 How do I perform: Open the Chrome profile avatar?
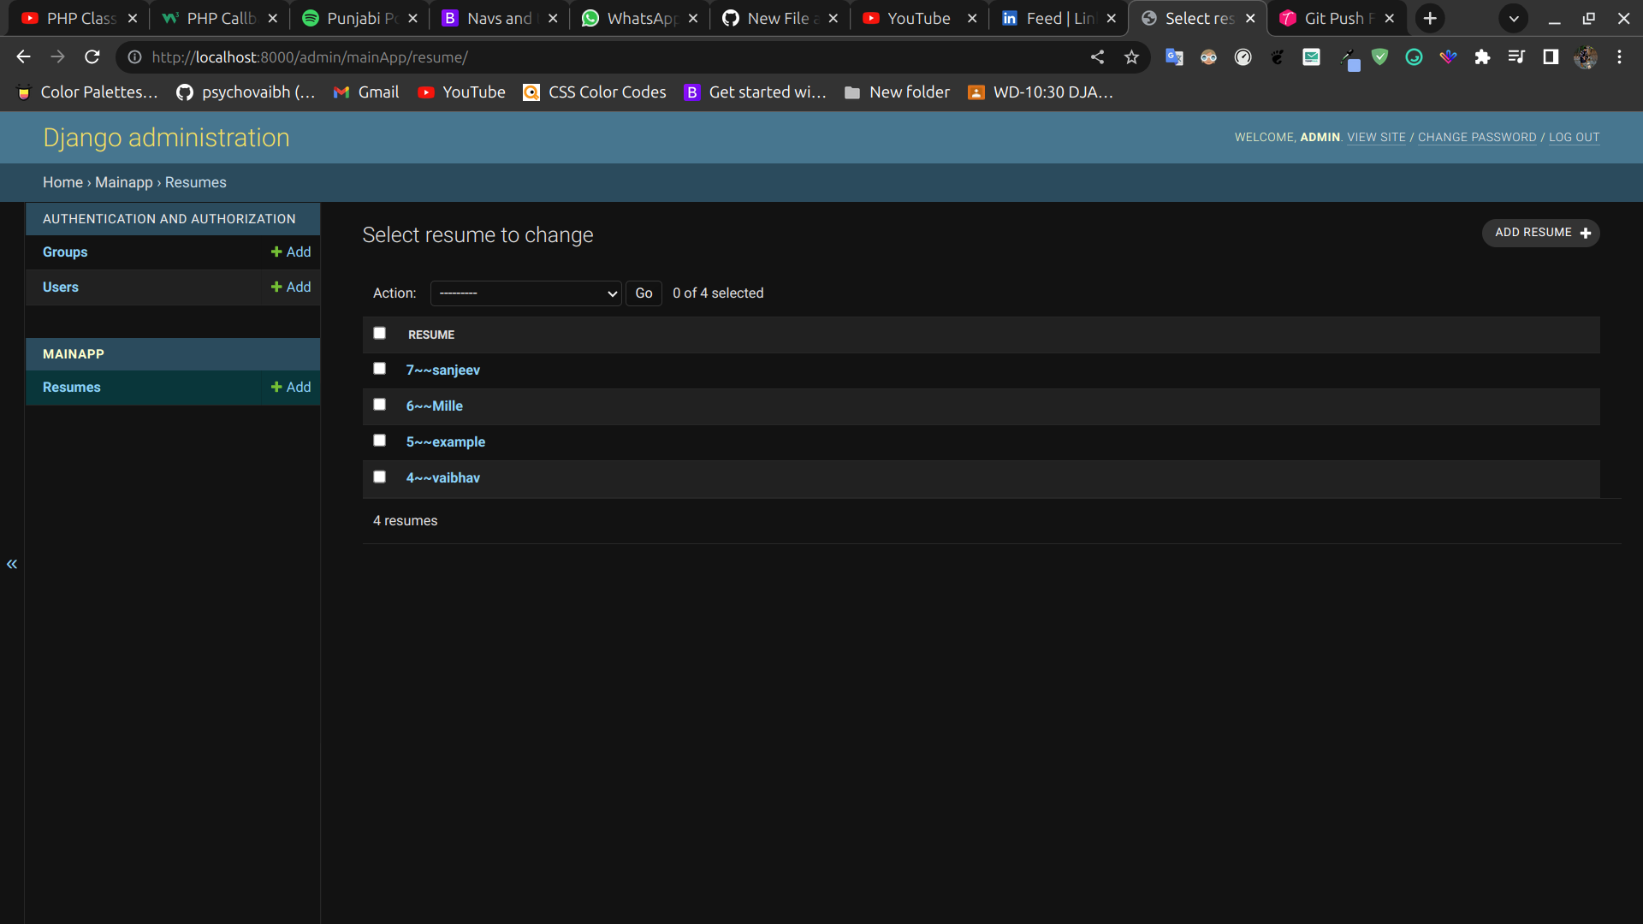1587,56
